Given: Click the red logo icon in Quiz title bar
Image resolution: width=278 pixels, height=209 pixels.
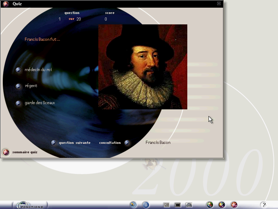Looking at the screenshot, I should point(6,4).
